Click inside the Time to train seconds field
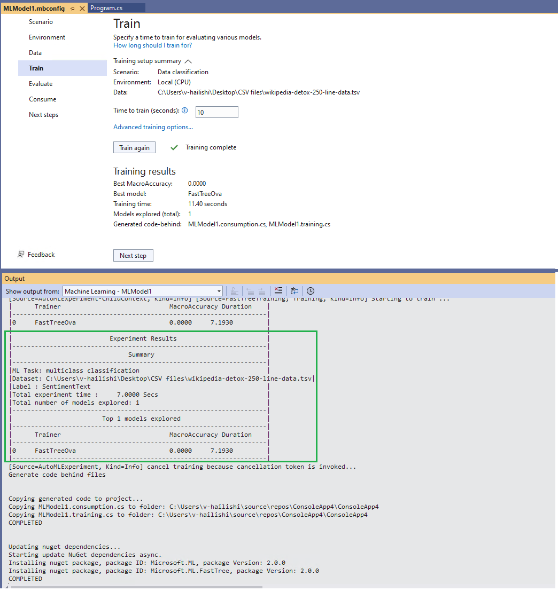This screenshot has height=591, width=558. pyautogui.click(x=216, y=112)
